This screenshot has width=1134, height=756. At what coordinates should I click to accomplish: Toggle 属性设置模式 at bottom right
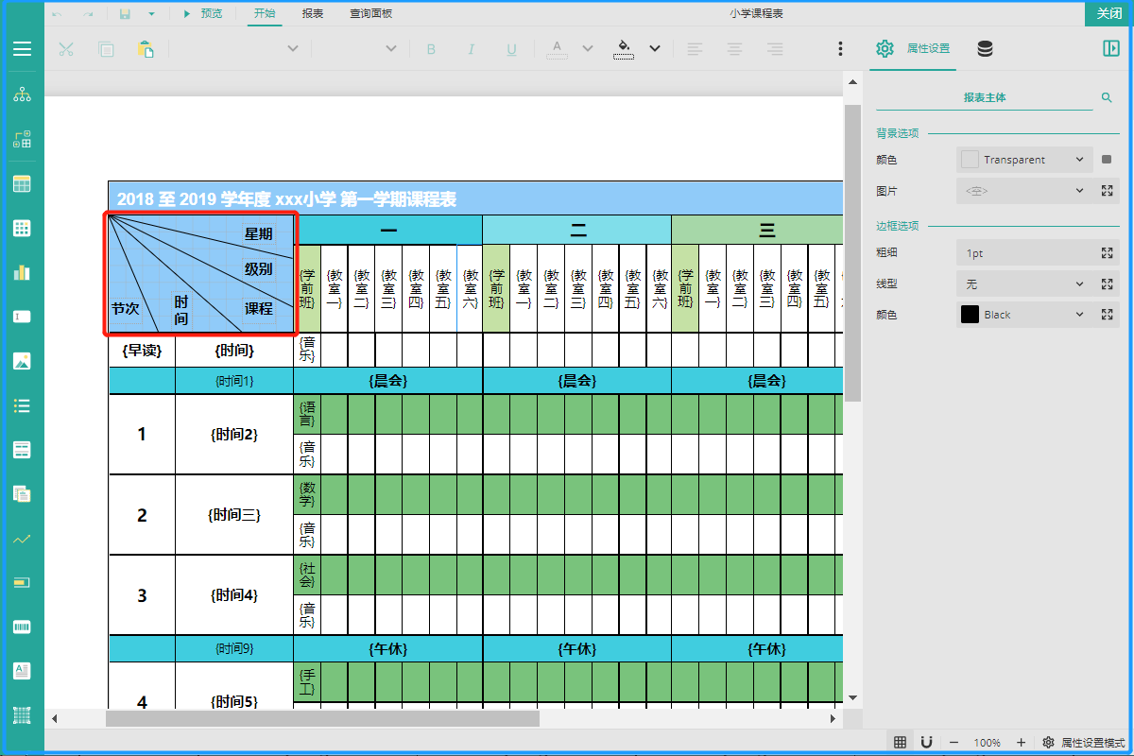(x=1083, y=743)
